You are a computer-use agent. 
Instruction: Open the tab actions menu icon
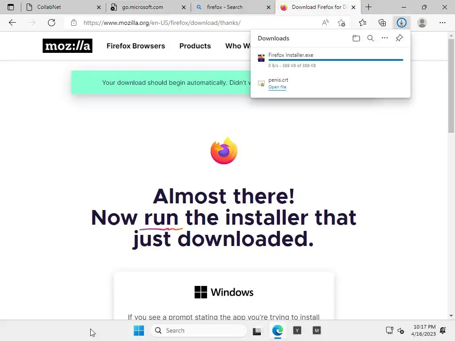pos(11,7)
